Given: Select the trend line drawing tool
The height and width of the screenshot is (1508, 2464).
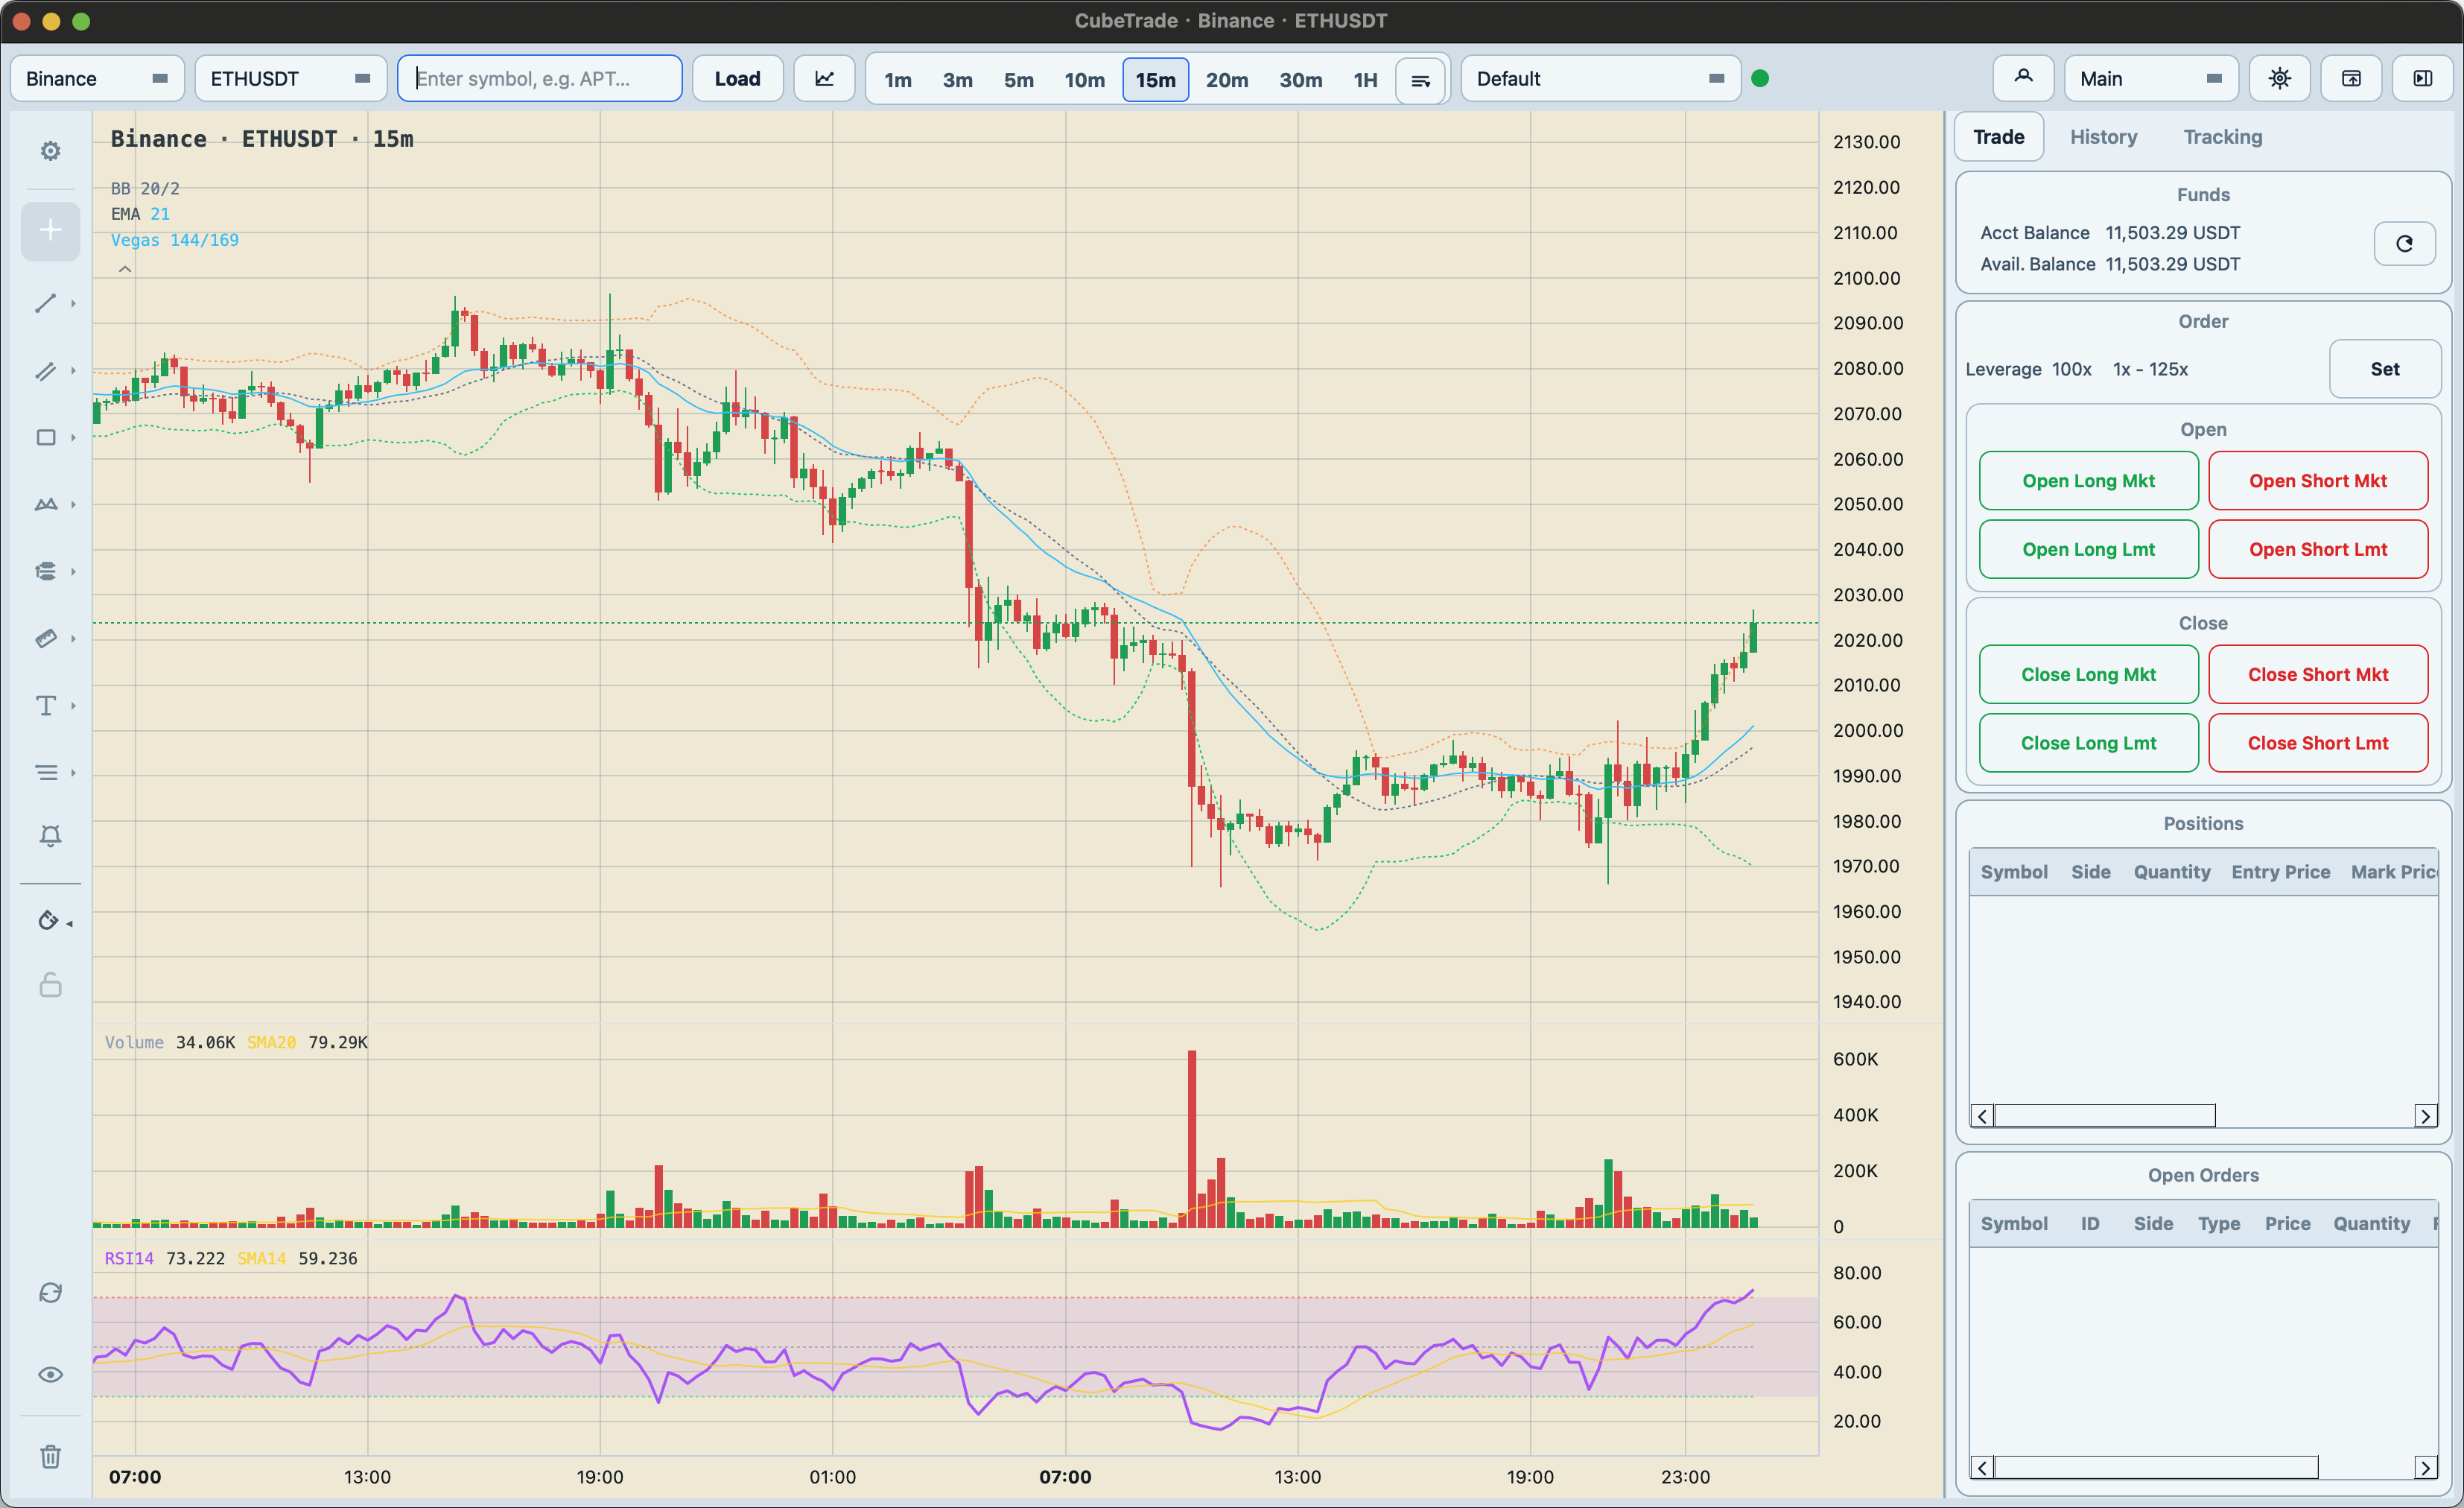Looking at the screenshot, I should click(46, 303).
